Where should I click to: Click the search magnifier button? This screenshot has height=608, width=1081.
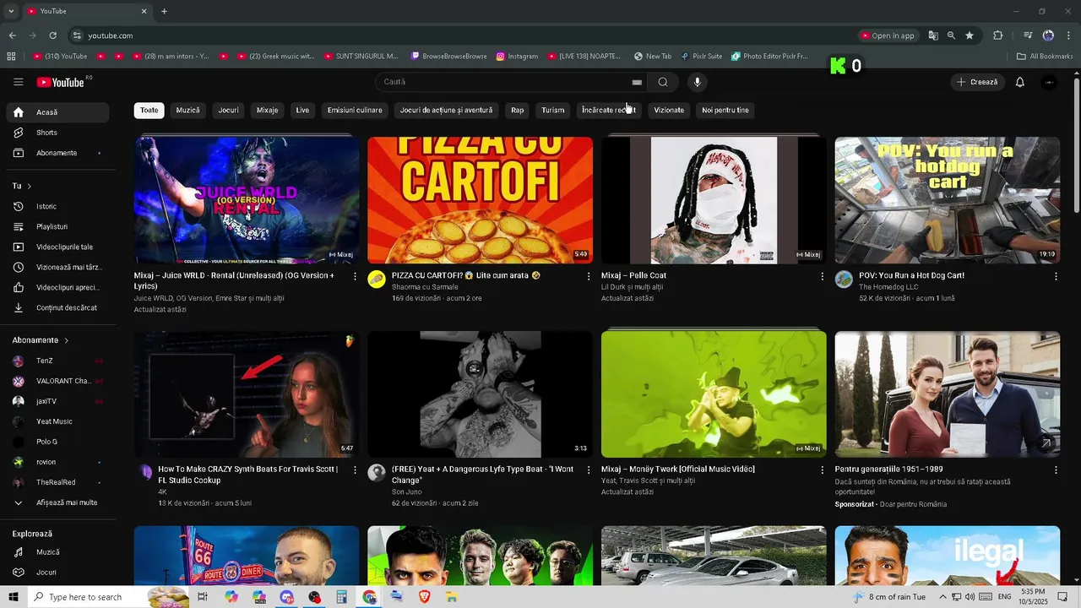663,82
